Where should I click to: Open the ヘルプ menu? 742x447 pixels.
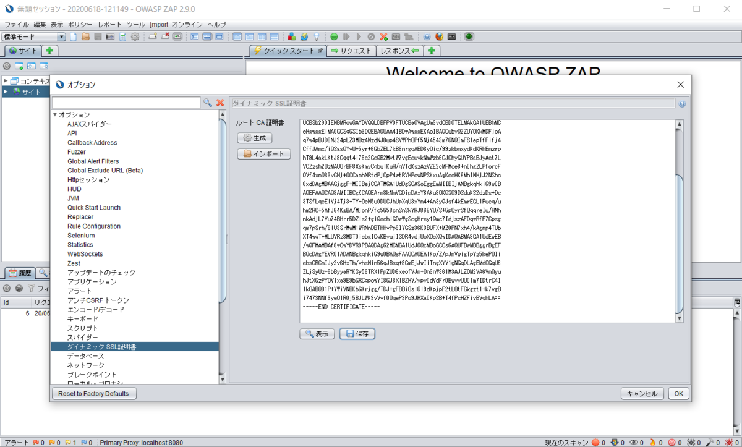(216, 25)
